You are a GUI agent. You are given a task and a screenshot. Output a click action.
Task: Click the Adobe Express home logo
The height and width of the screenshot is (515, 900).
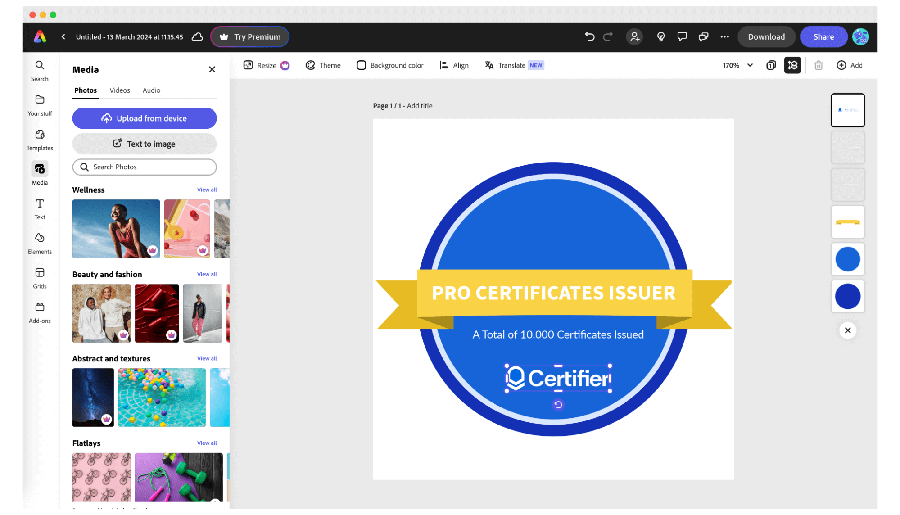(40, 36)
